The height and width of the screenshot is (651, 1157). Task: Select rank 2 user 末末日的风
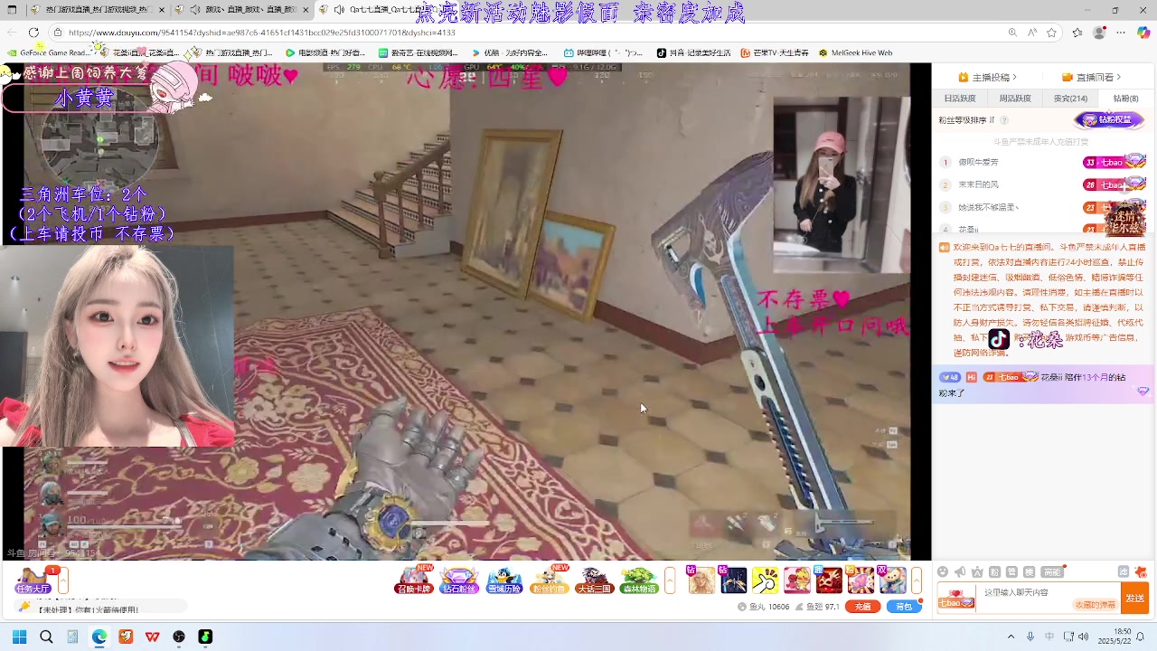coord(979,184)
